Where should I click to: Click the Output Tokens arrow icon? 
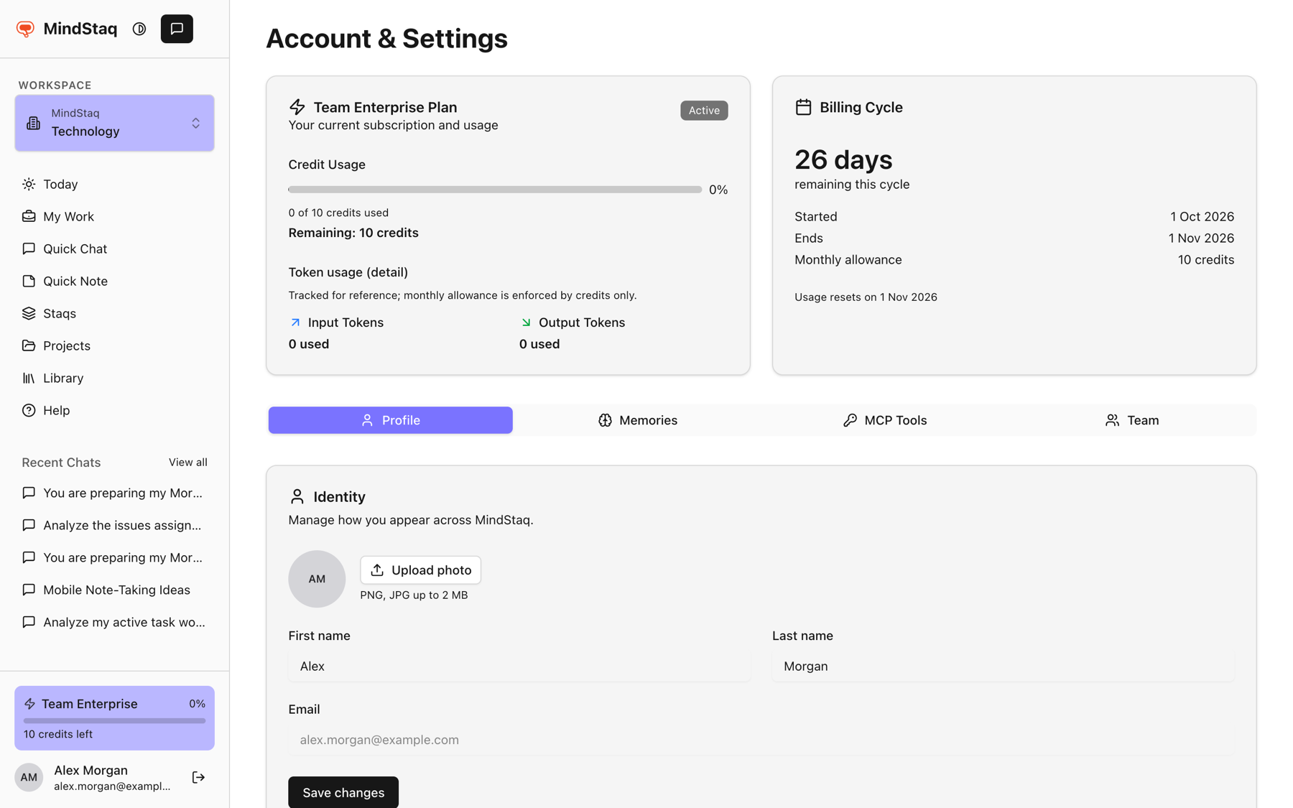[x=526, y=323]
